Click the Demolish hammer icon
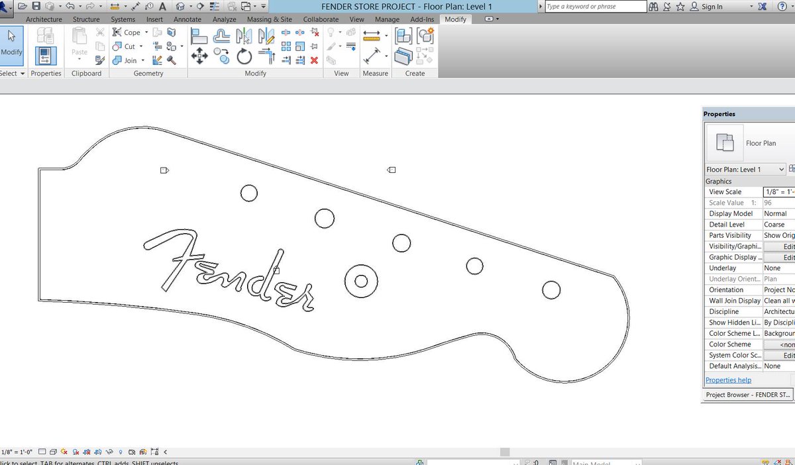 point(171,60)
